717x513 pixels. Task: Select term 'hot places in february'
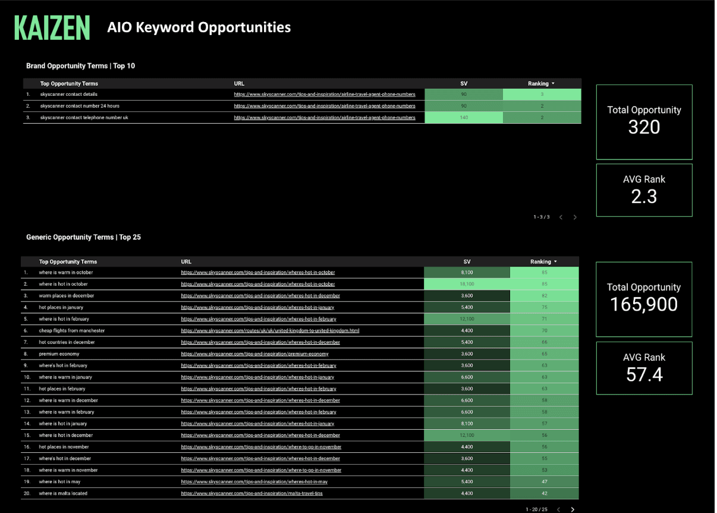pyautogui.click(x=62, y=389)
